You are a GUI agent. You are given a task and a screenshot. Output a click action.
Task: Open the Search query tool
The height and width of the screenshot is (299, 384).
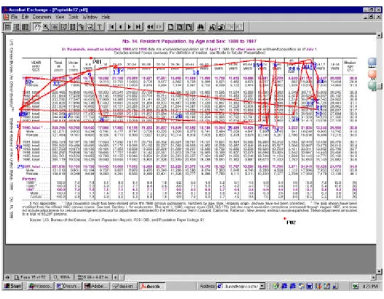(212, 27)
